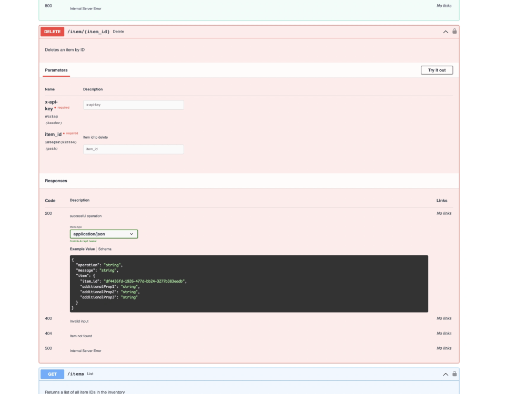Click the authorization lock on the DELETE endpoint
526x394 pixels.
[x=453, y=32]
